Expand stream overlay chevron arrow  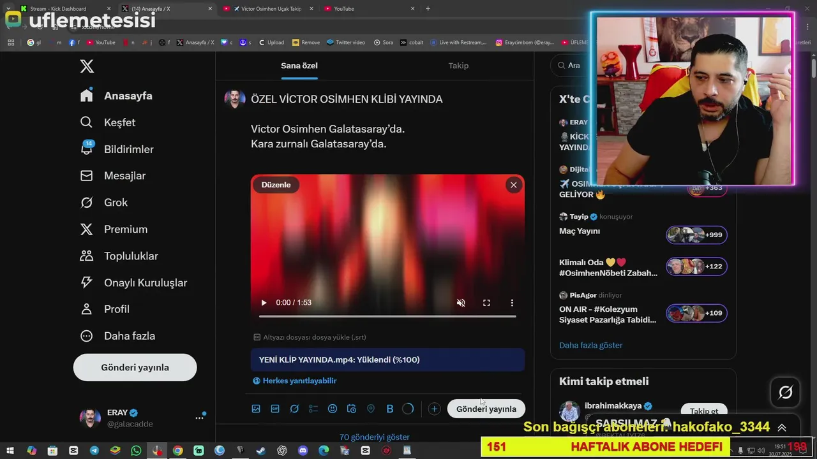[782, 428]
